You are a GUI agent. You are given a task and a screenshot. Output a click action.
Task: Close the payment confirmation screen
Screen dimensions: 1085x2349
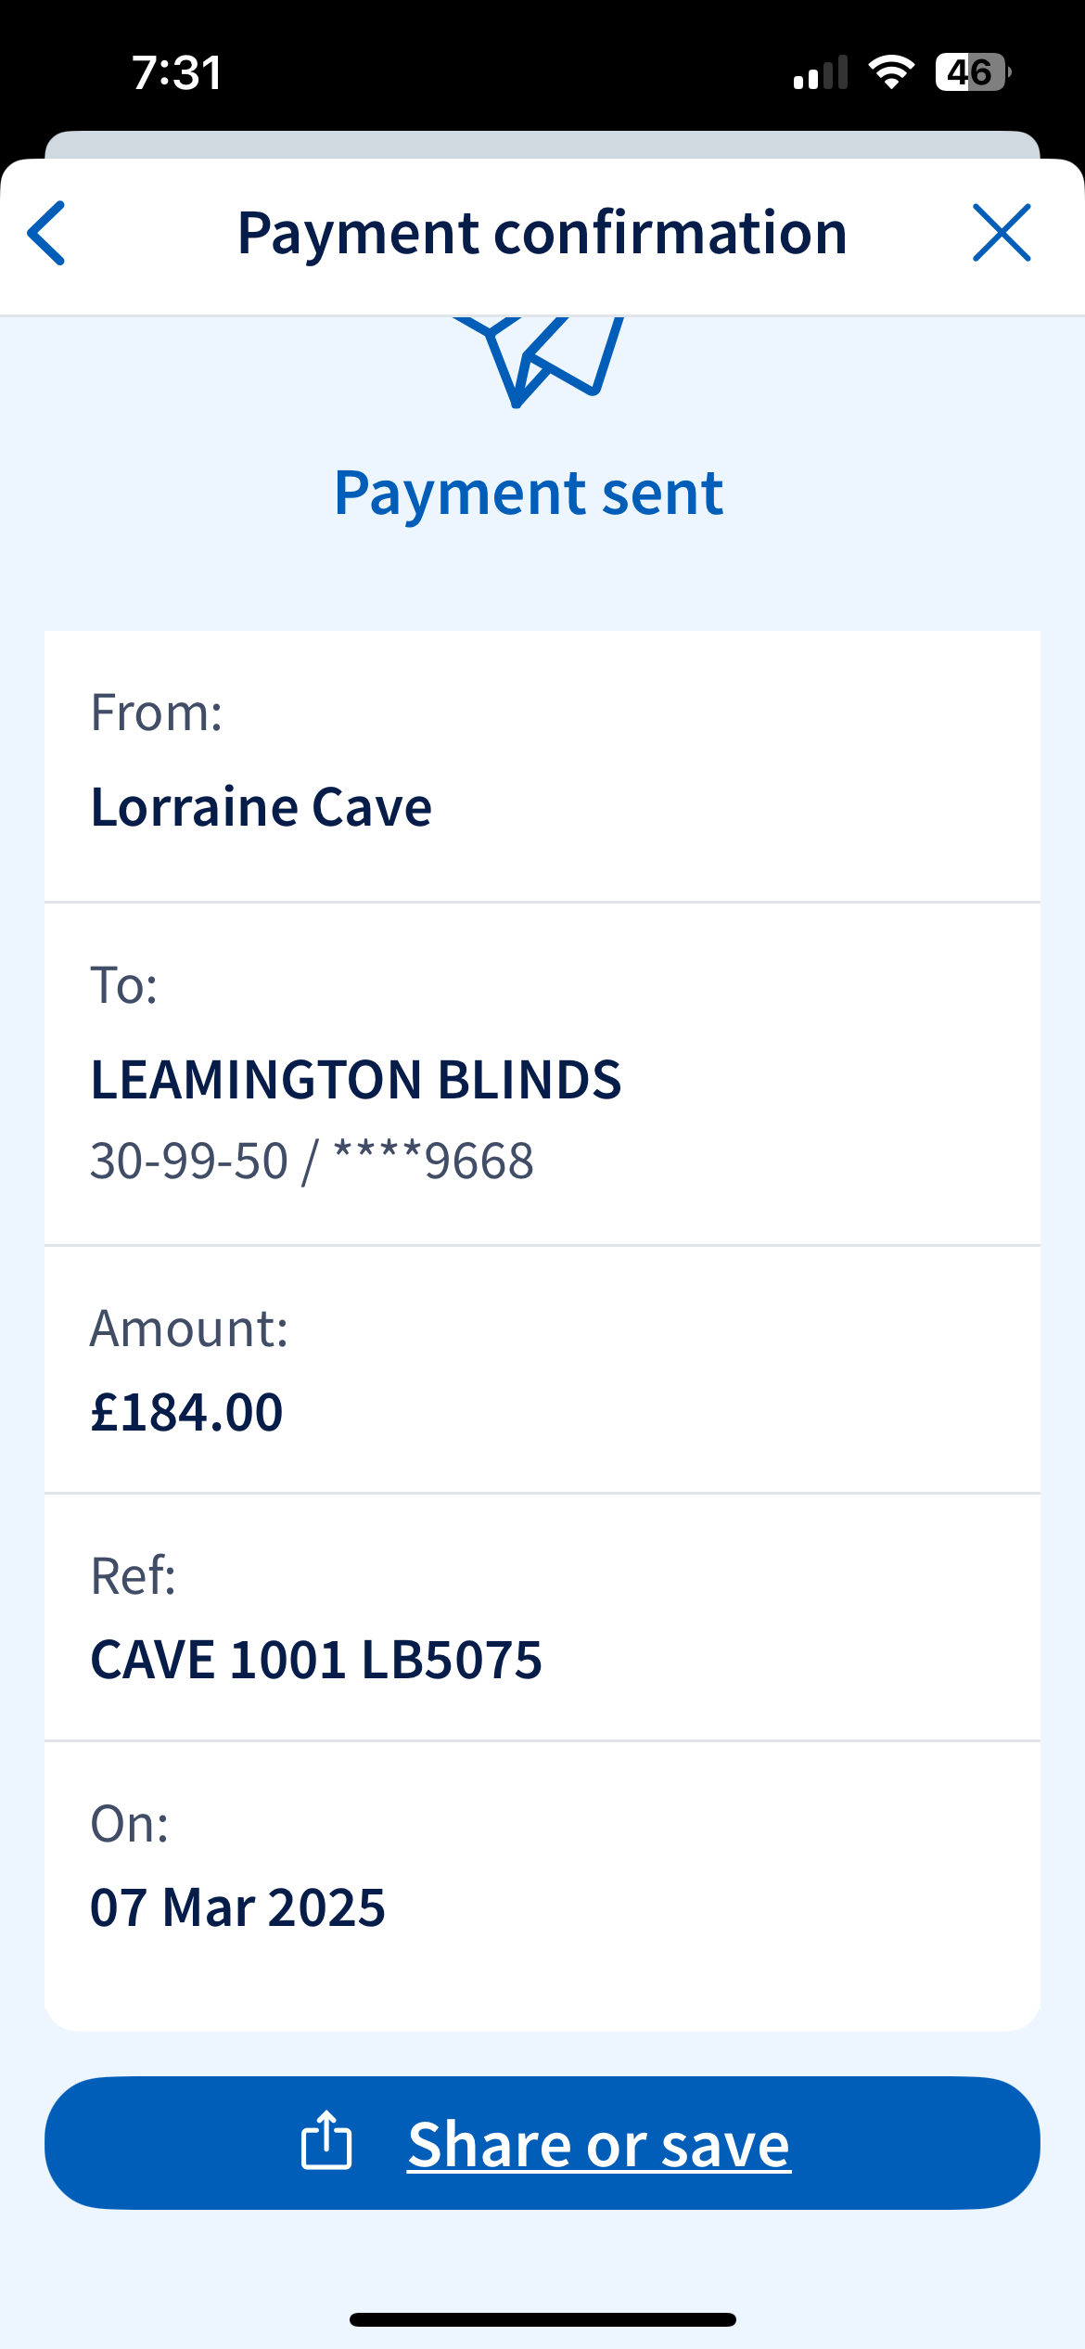[x=1002, y=233]
